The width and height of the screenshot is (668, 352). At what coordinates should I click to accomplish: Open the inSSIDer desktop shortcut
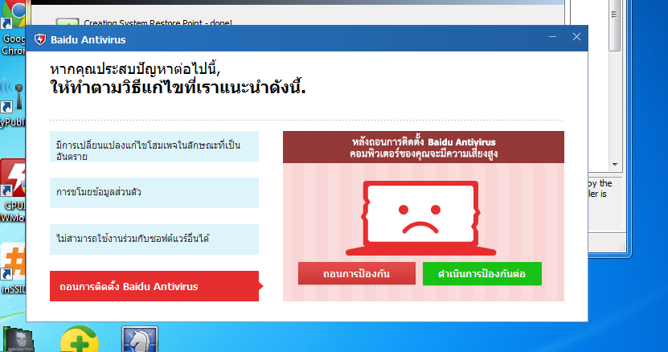tap(13, 268)
